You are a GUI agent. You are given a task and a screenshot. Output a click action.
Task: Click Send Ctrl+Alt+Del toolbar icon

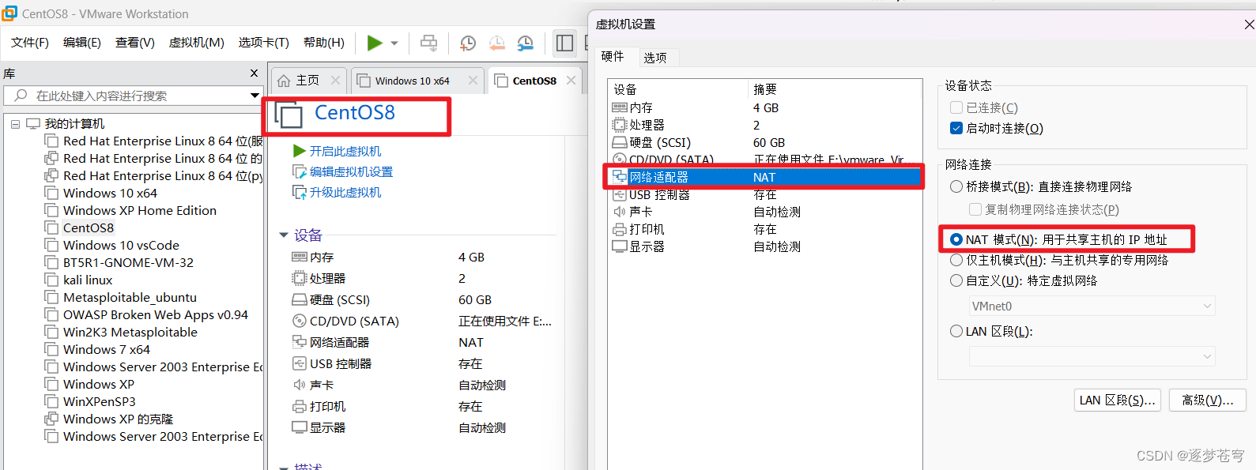428,43
